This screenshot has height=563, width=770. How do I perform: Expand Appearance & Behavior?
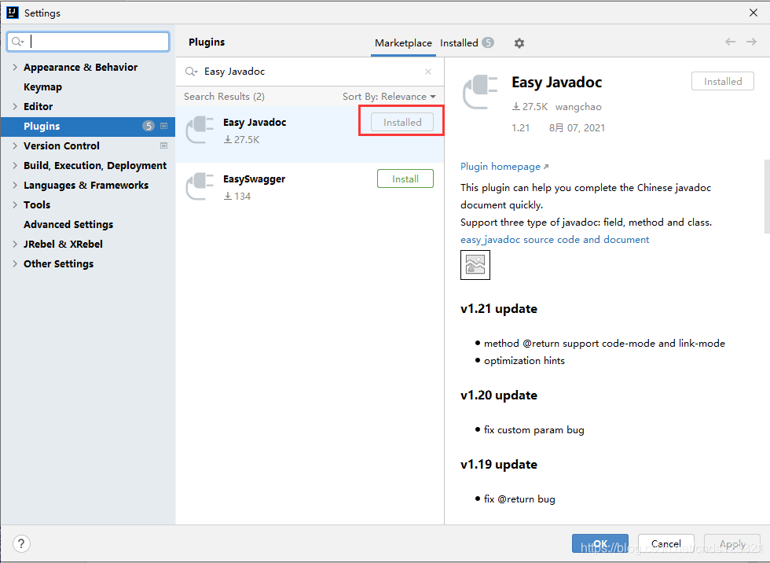coord(15,68)
